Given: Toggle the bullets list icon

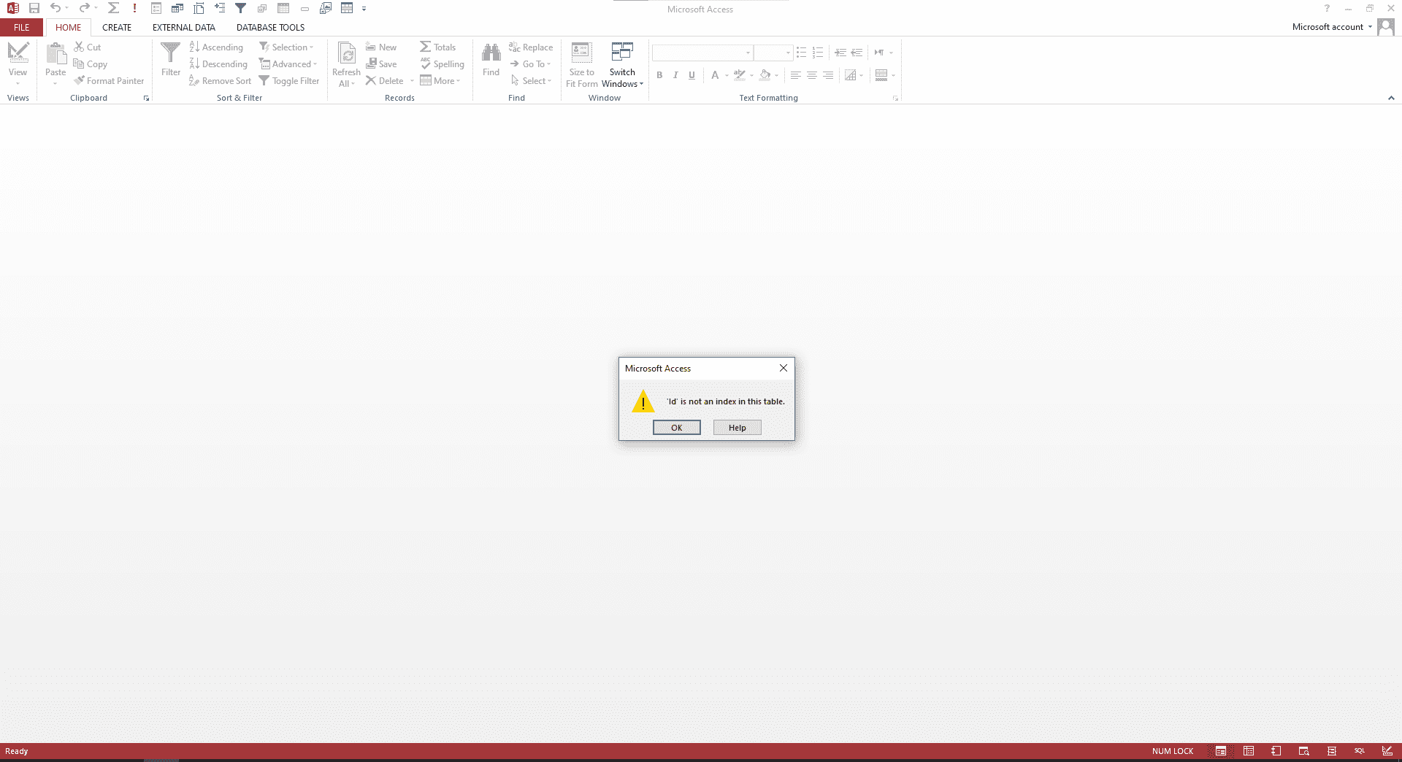Looking at the screenshot, I should (801, 53).
